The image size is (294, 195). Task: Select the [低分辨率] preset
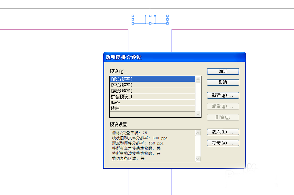152,79
